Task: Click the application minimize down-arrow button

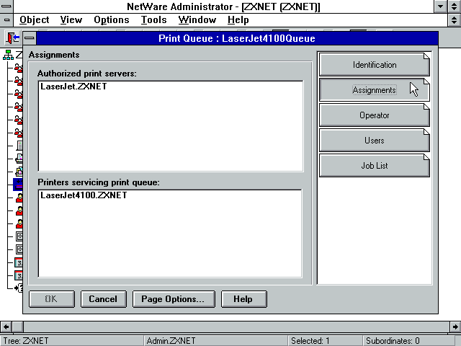Action: point(440,6)
